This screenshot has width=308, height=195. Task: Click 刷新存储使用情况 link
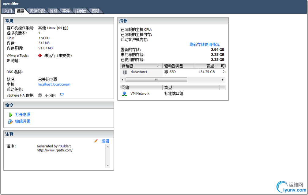tap(205, 45)
